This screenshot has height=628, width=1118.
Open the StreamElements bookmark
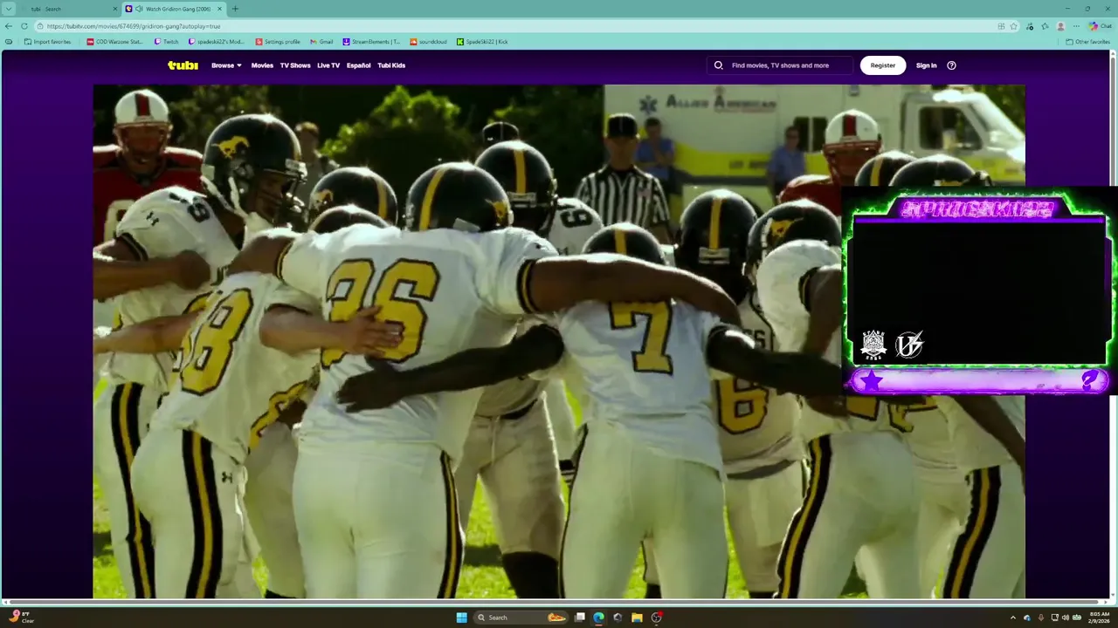tap(371, 42)
